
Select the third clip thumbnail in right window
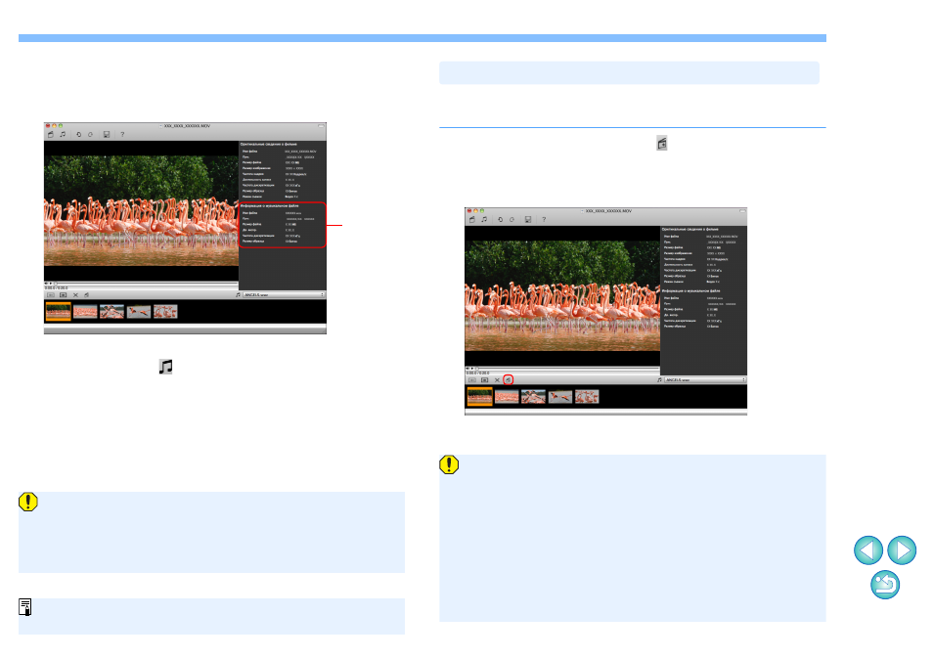pyautogui.click(x=533, y=397)
